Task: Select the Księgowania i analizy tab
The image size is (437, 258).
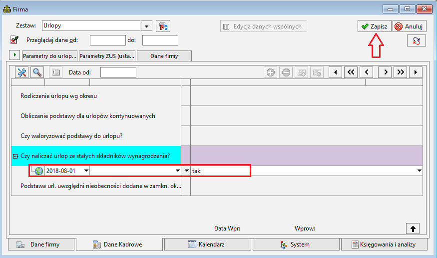Action: (384, 244)
